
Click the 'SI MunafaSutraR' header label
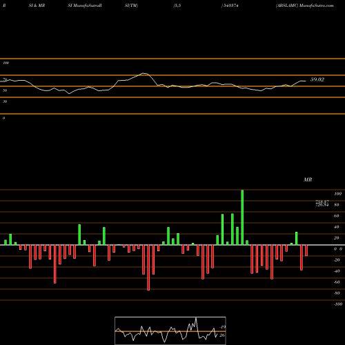pos(85,6)
